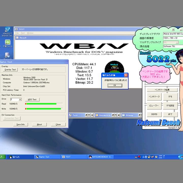Viewport: 183px width, 183px height.
Task: Click the Overlay Test button
Action: click(10, 70)
